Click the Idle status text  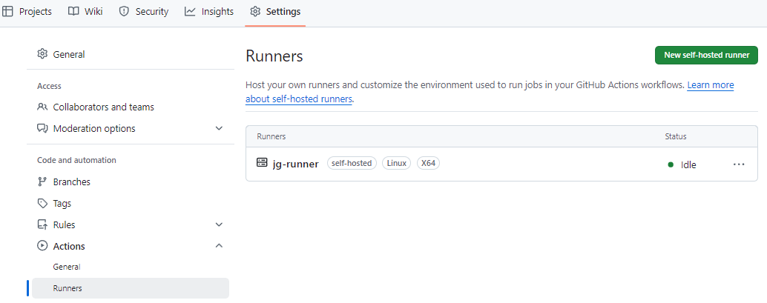tap(688, 165)
